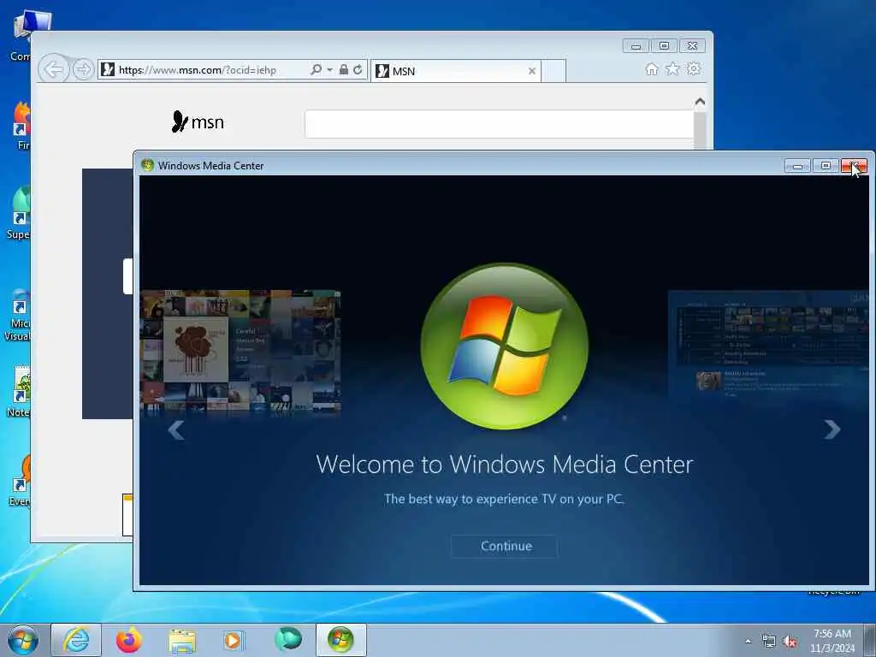
Task: Click the large Media Center logo orb
Action: (504, 346)
